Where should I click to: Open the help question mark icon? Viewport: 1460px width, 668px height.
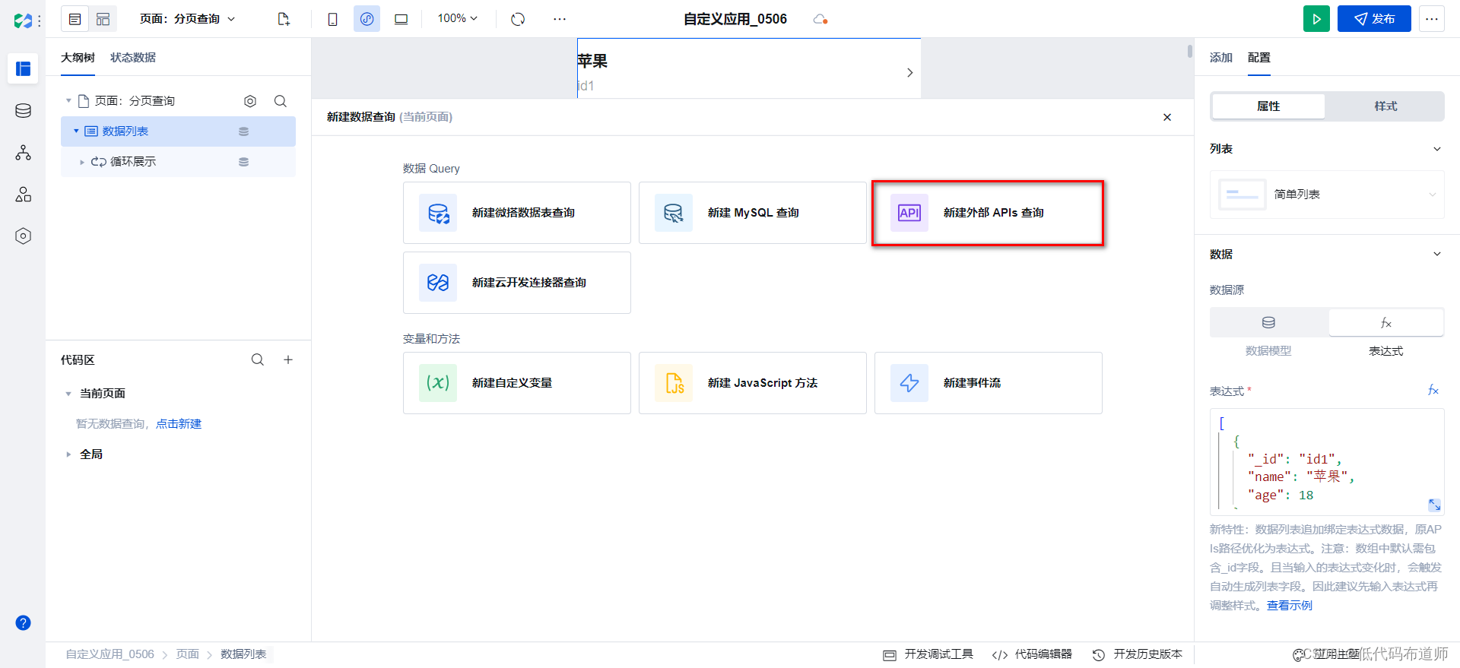pyautogui.click(x=24, y=623)
